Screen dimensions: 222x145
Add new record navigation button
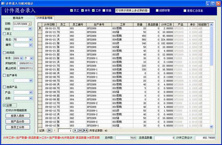(x=86, y=130)
